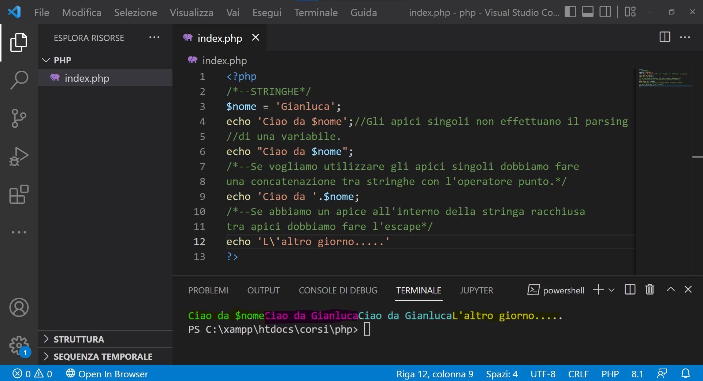Switch to JUPYTER panel tab
This screenshot has height=381, width=703.
click(x=476, y=291)
